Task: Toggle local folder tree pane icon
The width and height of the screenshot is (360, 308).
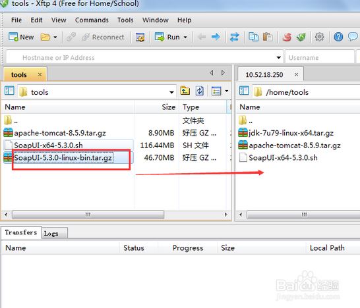Action: point(9,91)
